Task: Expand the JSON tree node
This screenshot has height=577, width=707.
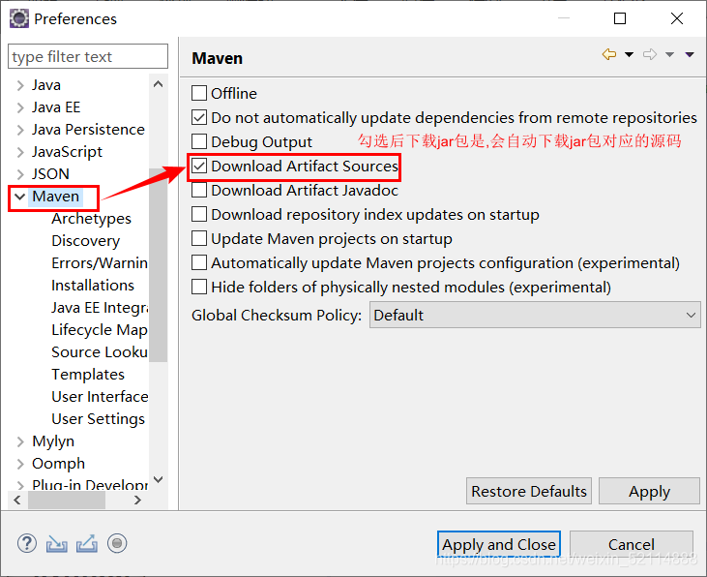Action: point(20,174)
